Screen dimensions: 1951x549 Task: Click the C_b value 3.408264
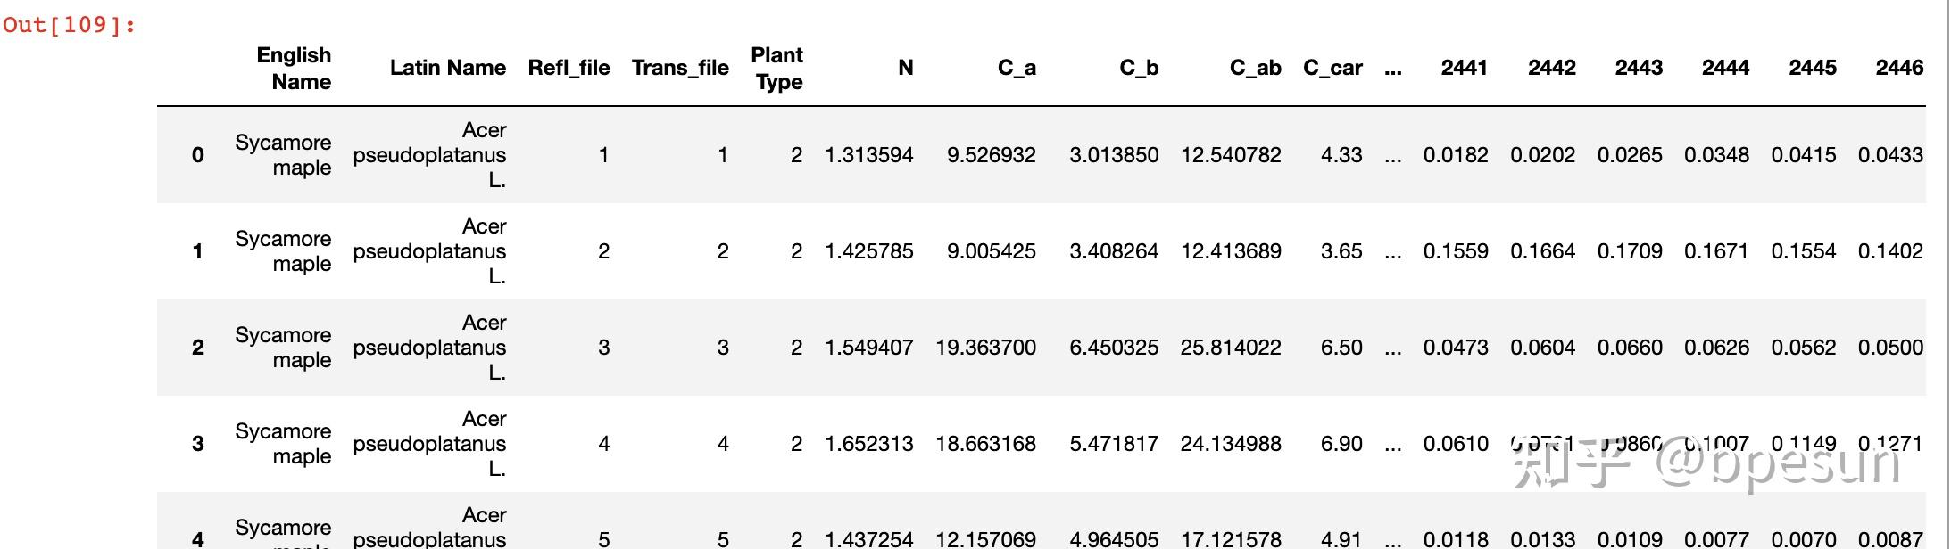coord(1114,251)
